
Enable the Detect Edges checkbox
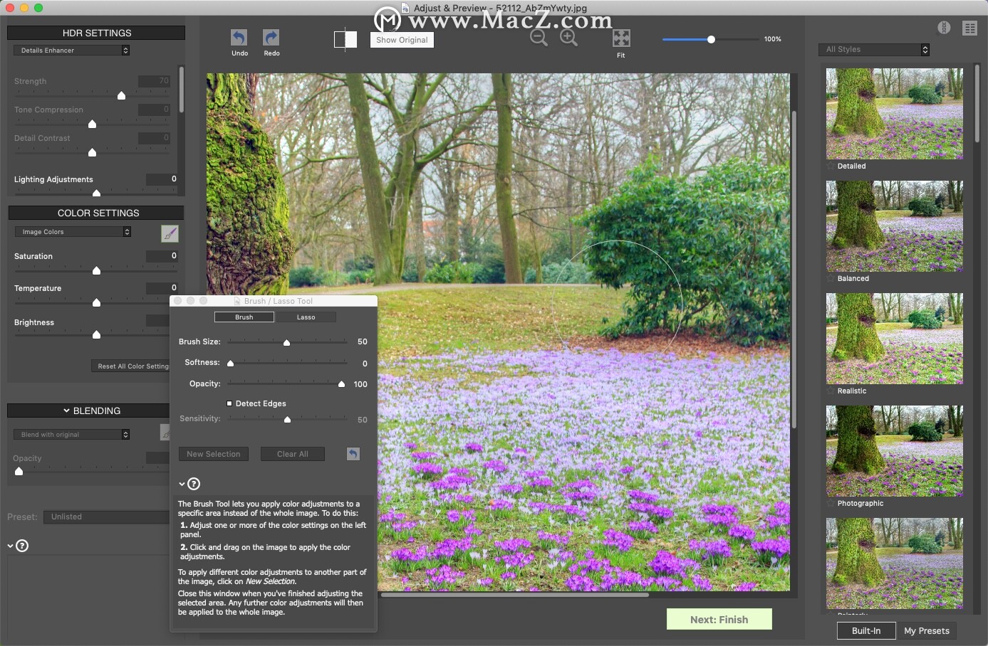[229, 403]
